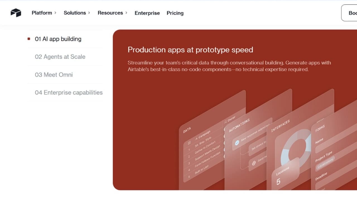Select the 03 Meet Omni tab
Viewport: 357px width, 200px height.
(54, 75)
